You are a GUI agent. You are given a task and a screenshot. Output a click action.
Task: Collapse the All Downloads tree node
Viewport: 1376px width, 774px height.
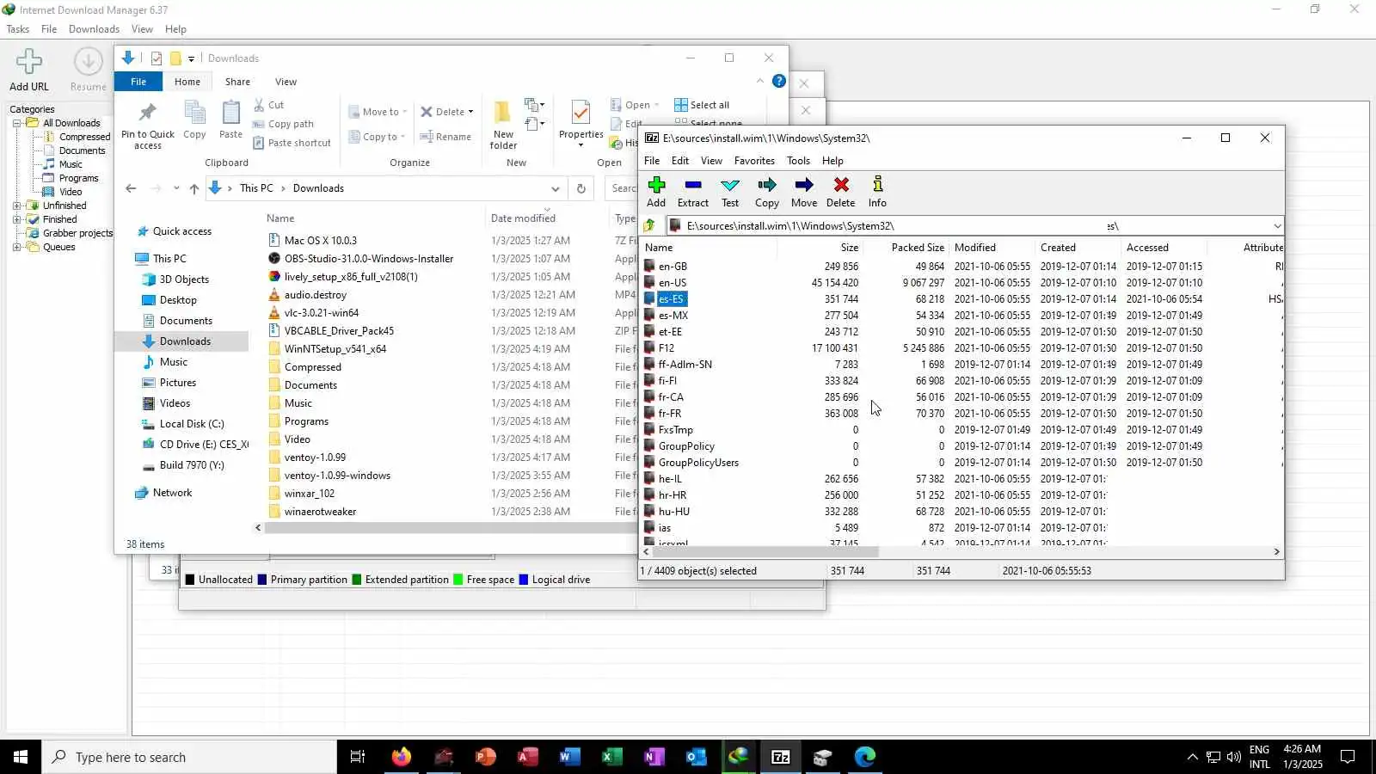pos(16,123)
